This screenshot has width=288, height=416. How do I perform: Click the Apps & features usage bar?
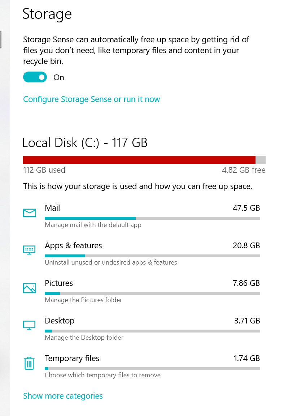click(x=152, y=256)
